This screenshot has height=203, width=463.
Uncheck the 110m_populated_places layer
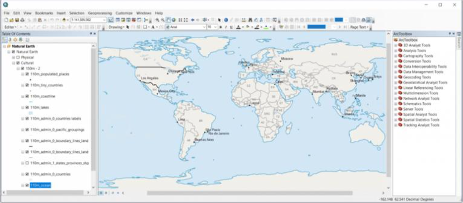27,74
